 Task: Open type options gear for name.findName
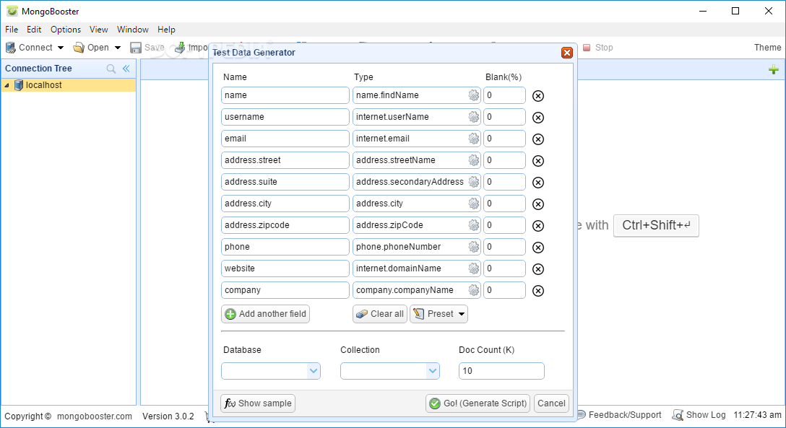click(x=474, y=95)
